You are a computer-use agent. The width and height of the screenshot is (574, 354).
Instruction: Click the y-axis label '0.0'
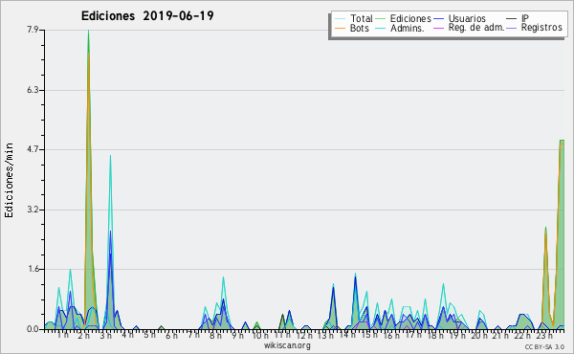pyautogui.click(x=33, y=329)
